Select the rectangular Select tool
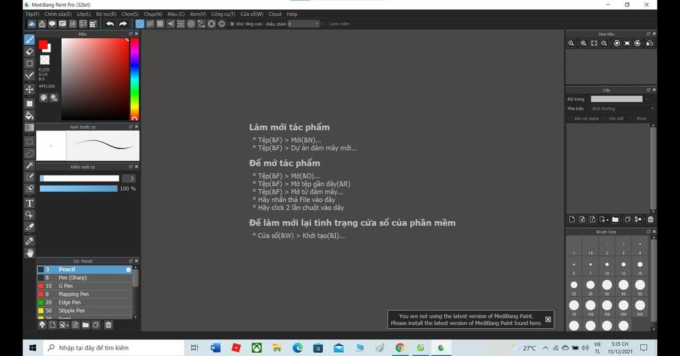 click(29, 142)
